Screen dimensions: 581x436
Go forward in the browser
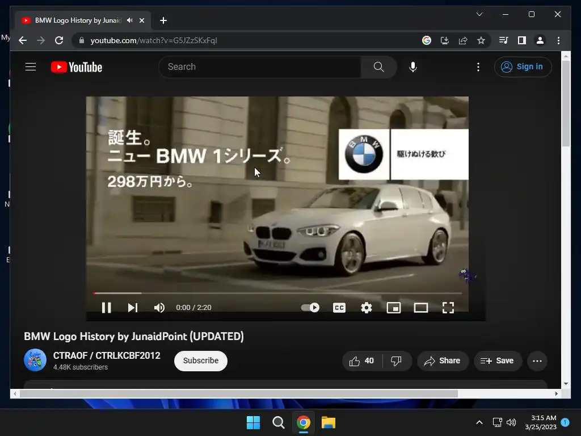[41, 40]
